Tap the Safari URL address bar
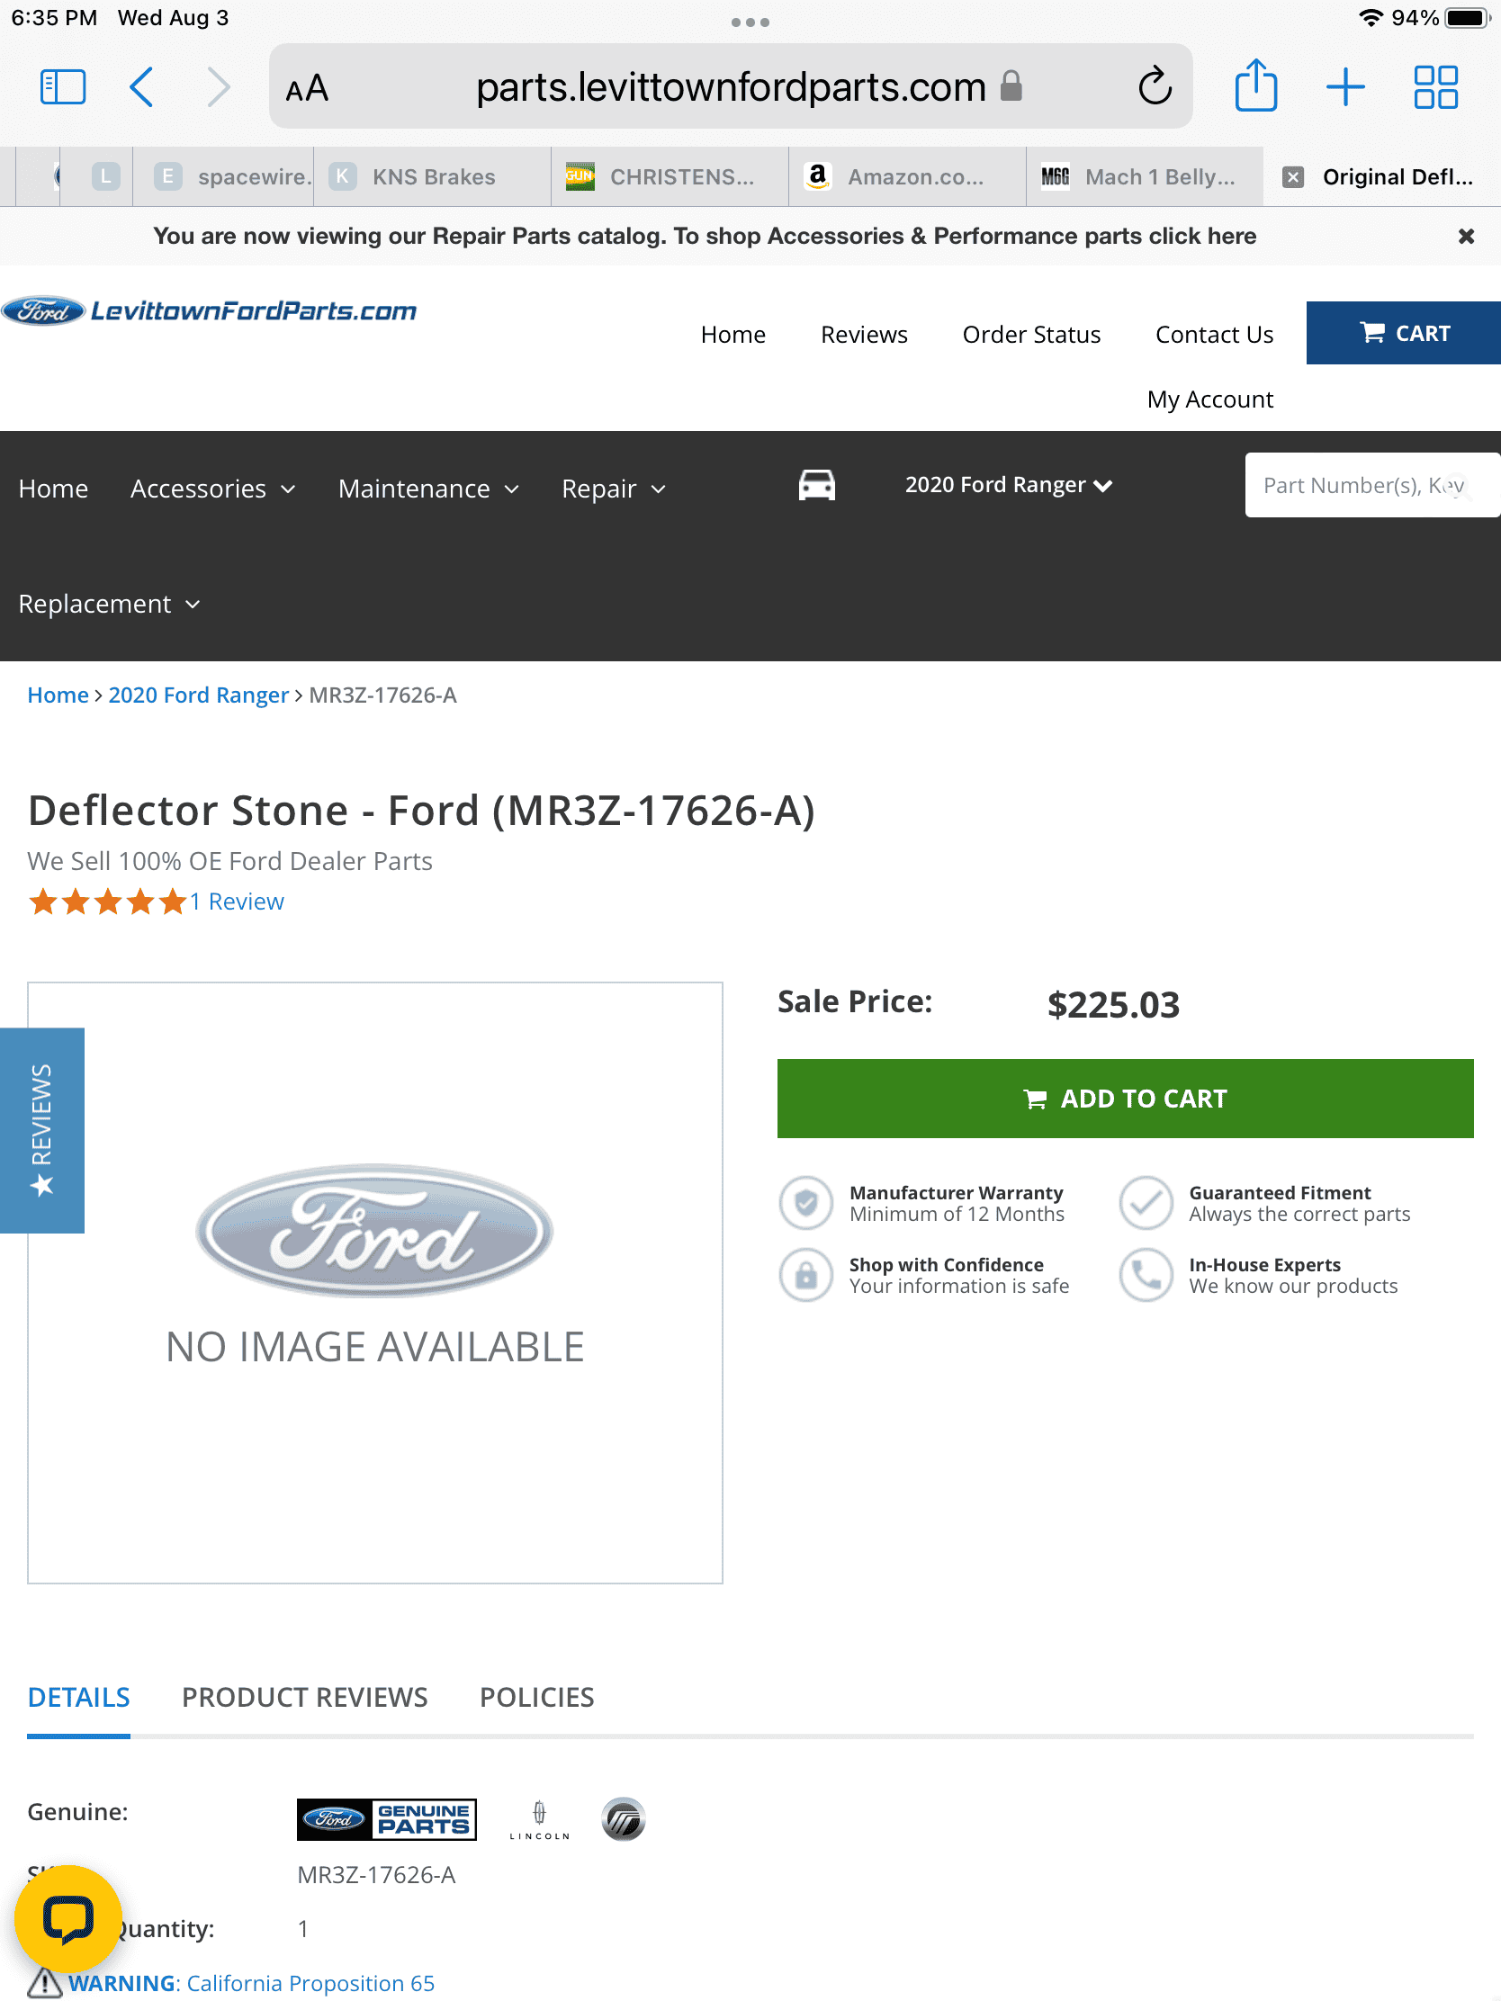 [730, 87]
